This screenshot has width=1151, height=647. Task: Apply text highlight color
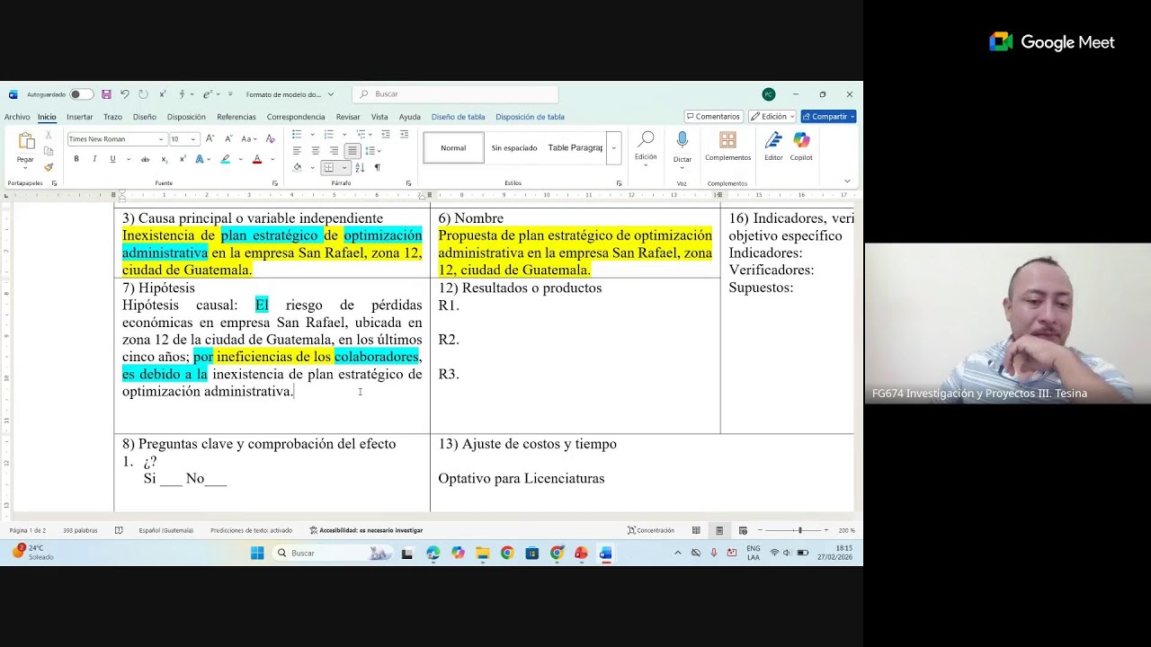pyautogui.click(x=225, y=159)
